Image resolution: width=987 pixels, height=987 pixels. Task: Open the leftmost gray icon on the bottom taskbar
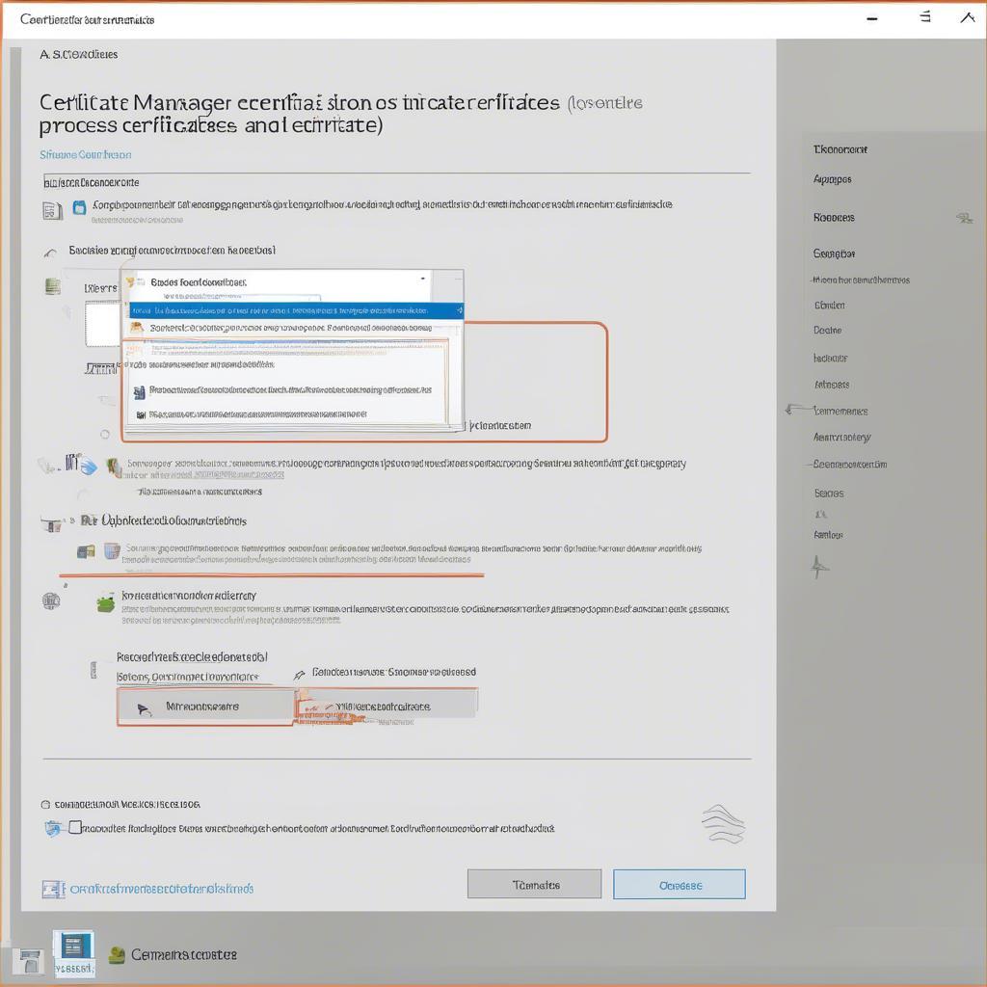29,961
